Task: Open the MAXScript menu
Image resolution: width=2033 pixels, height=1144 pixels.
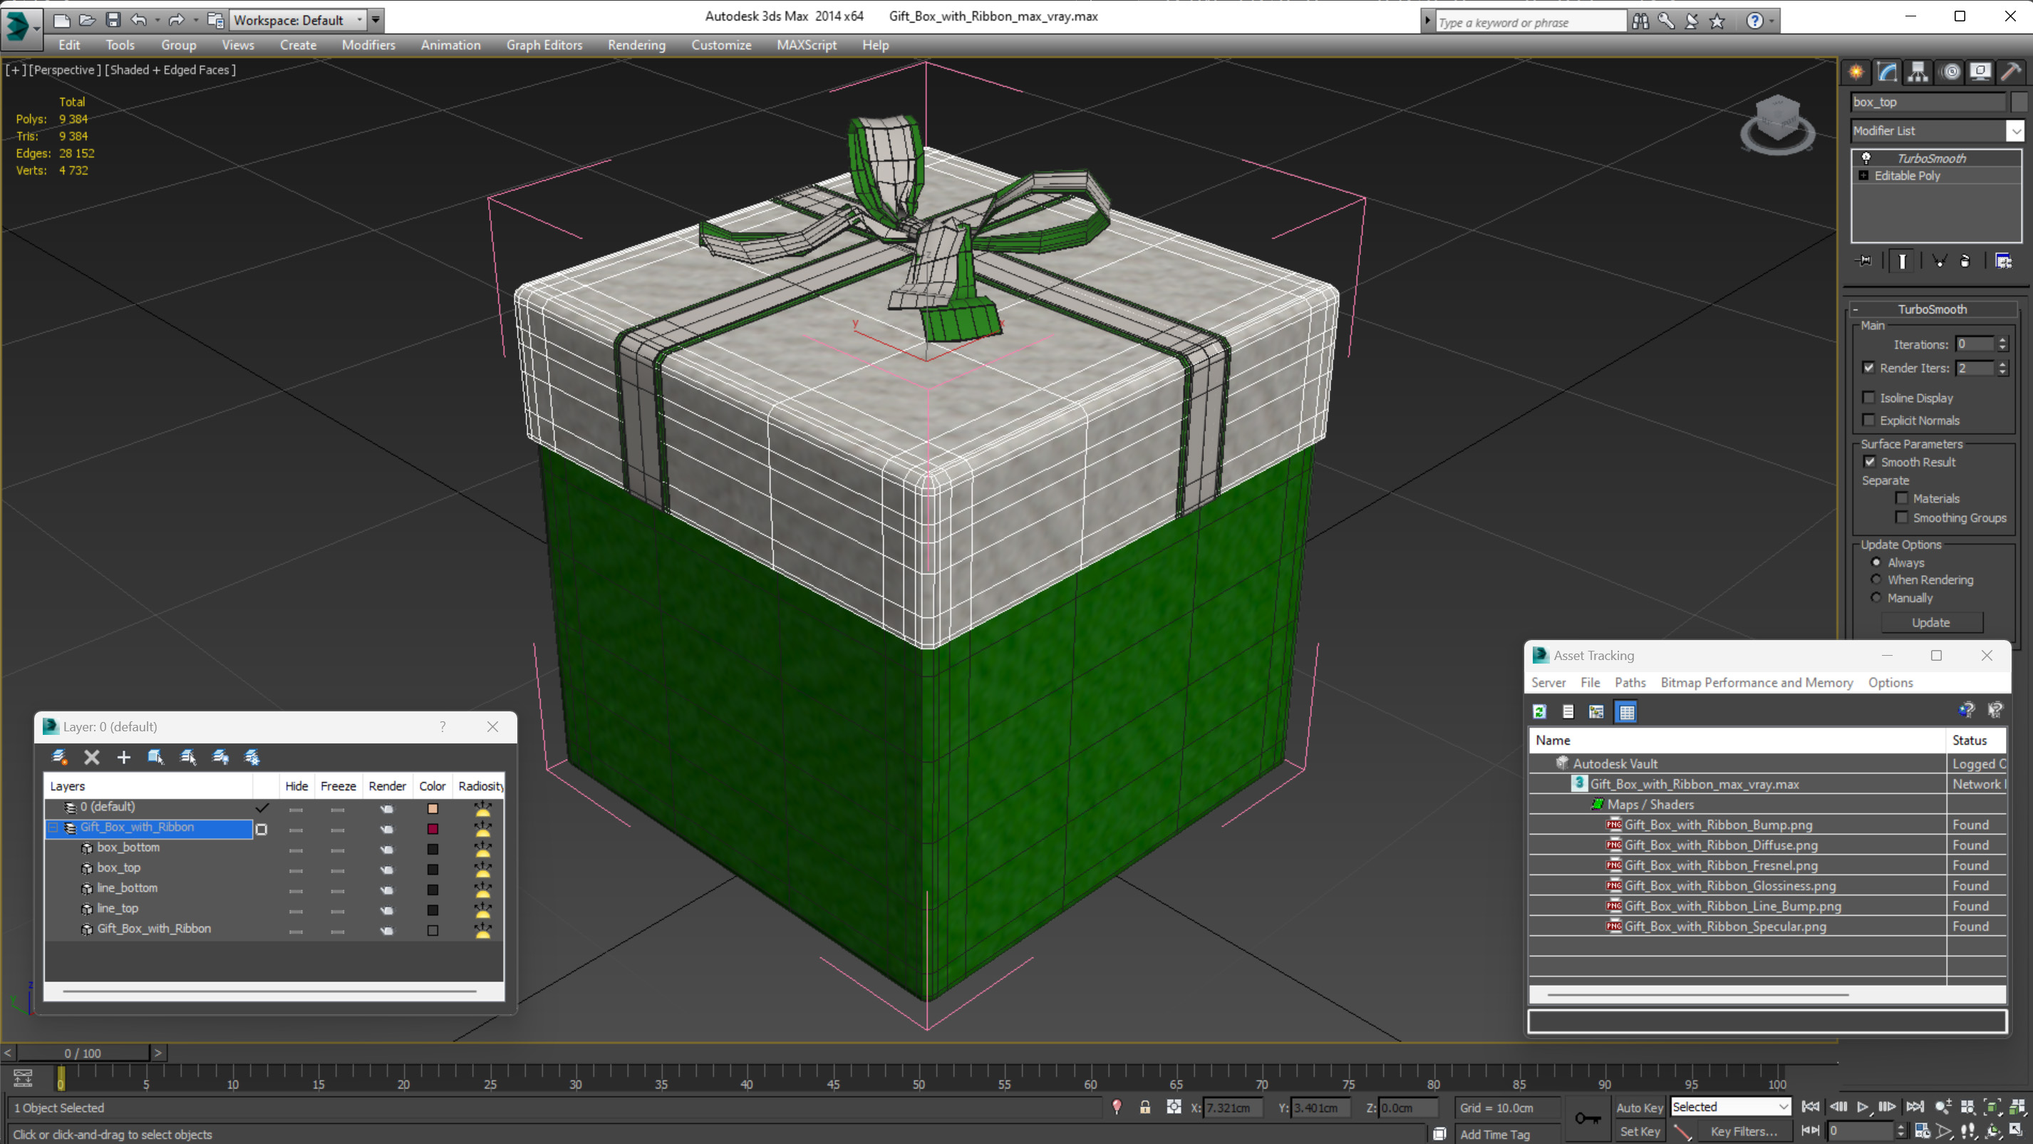Action: [x=806, y=45]
